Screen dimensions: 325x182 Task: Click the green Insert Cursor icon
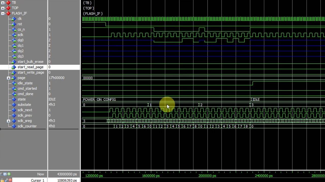point(9,174)
